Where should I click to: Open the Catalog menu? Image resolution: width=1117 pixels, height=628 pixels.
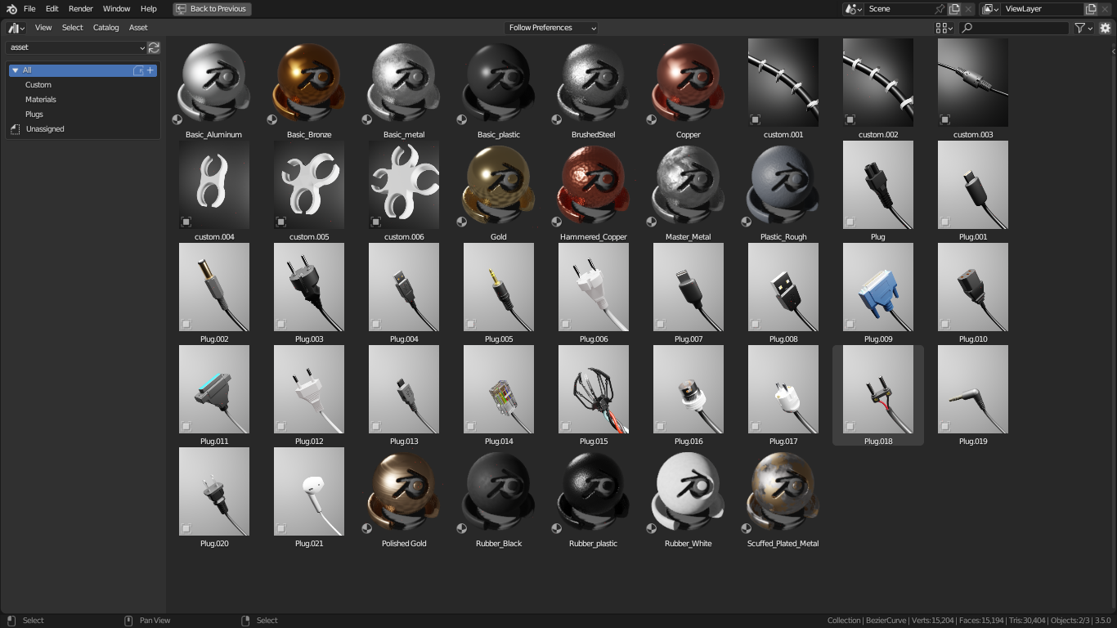[105, 28]
